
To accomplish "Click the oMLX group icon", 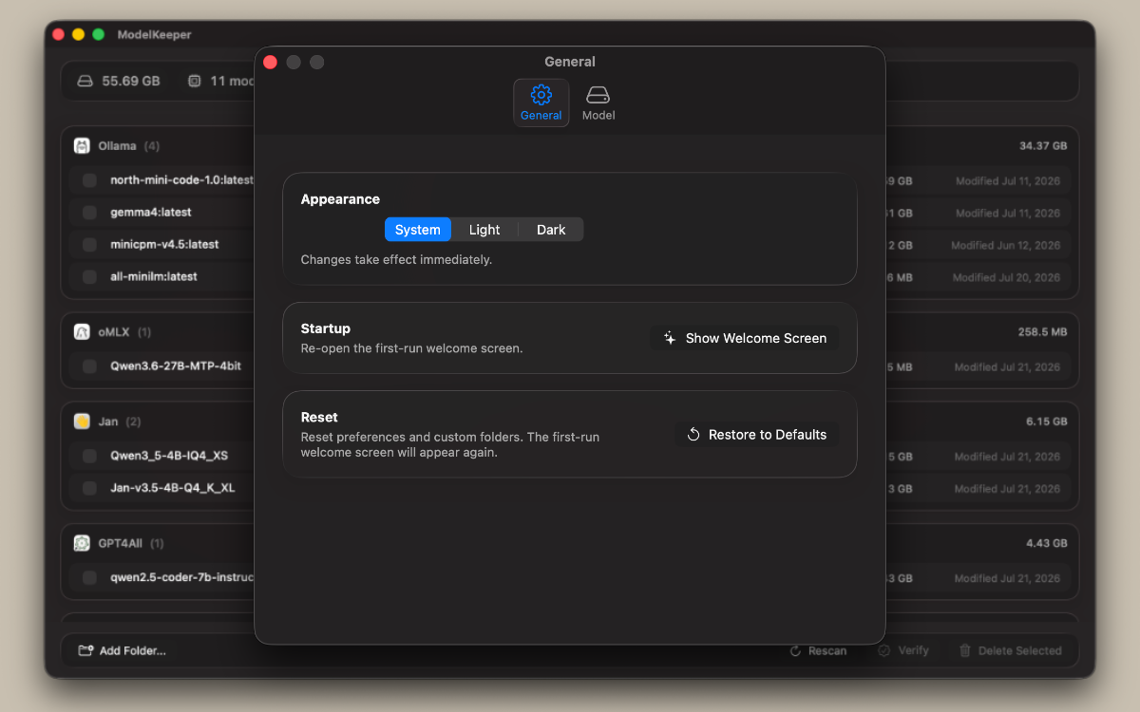I will click(x=82, y=332).
